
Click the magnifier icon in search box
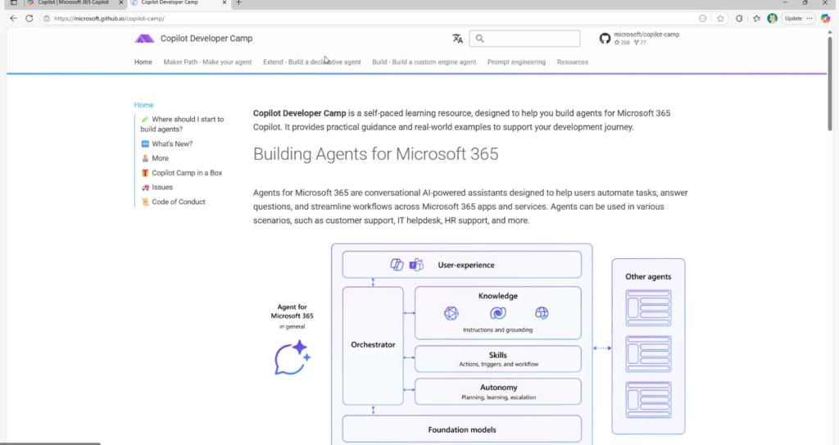480,39
